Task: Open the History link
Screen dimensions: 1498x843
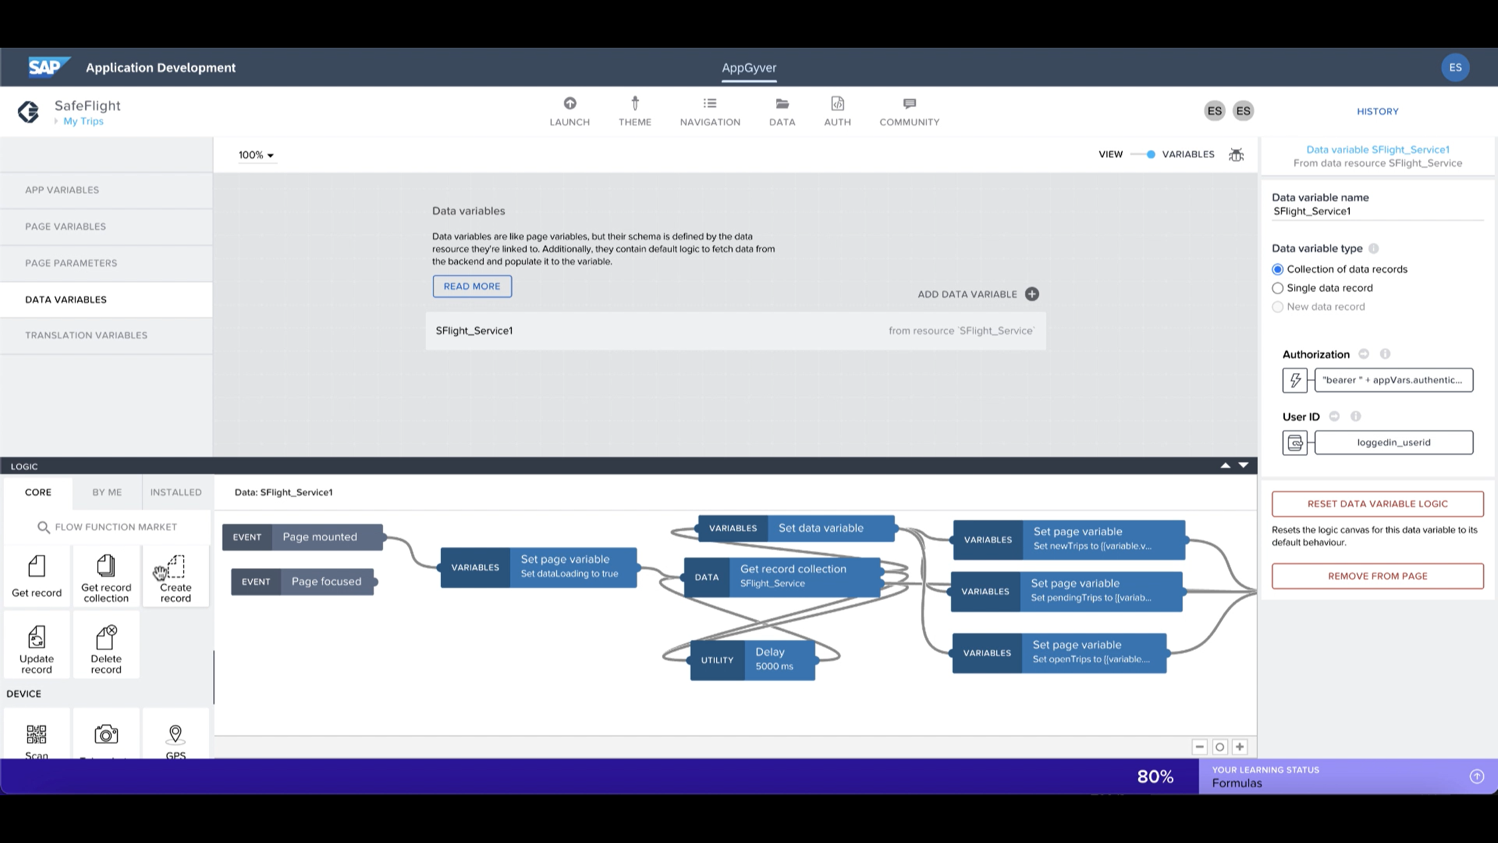Action: [x=1377, y=112]
